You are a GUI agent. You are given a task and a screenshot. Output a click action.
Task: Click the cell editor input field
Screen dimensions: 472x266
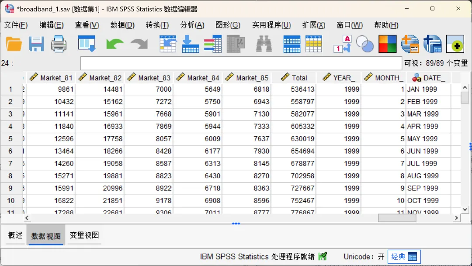point(241,63)
